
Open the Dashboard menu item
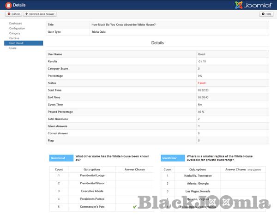16,23
